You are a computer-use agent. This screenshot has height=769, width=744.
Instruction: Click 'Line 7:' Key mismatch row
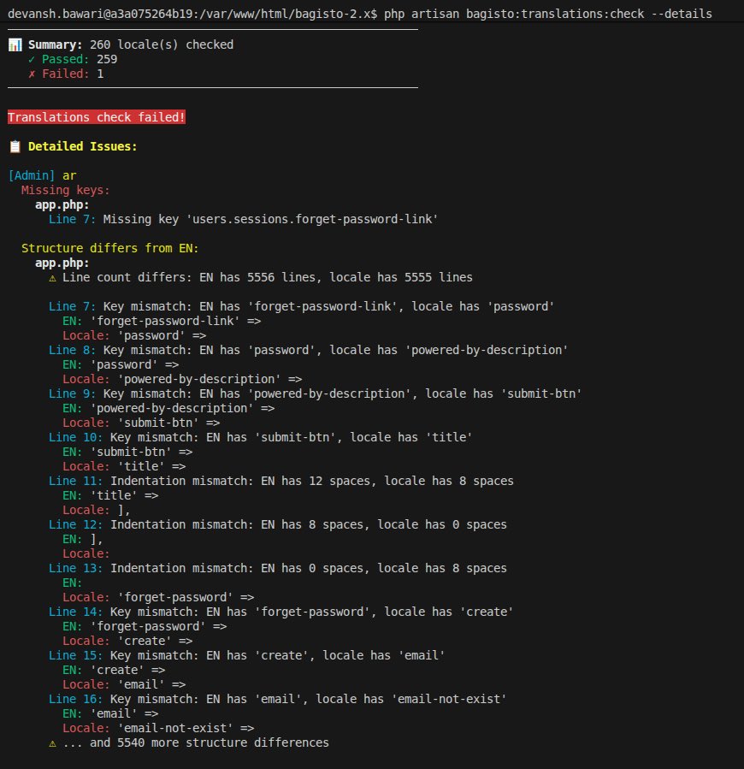[302, 306]
